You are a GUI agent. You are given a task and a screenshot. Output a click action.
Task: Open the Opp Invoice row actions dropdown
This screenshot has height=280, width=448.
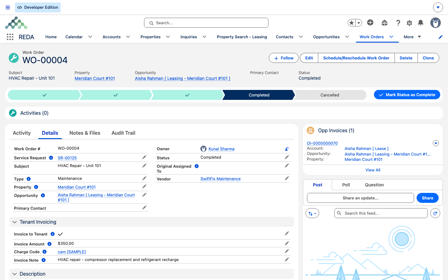436,143
